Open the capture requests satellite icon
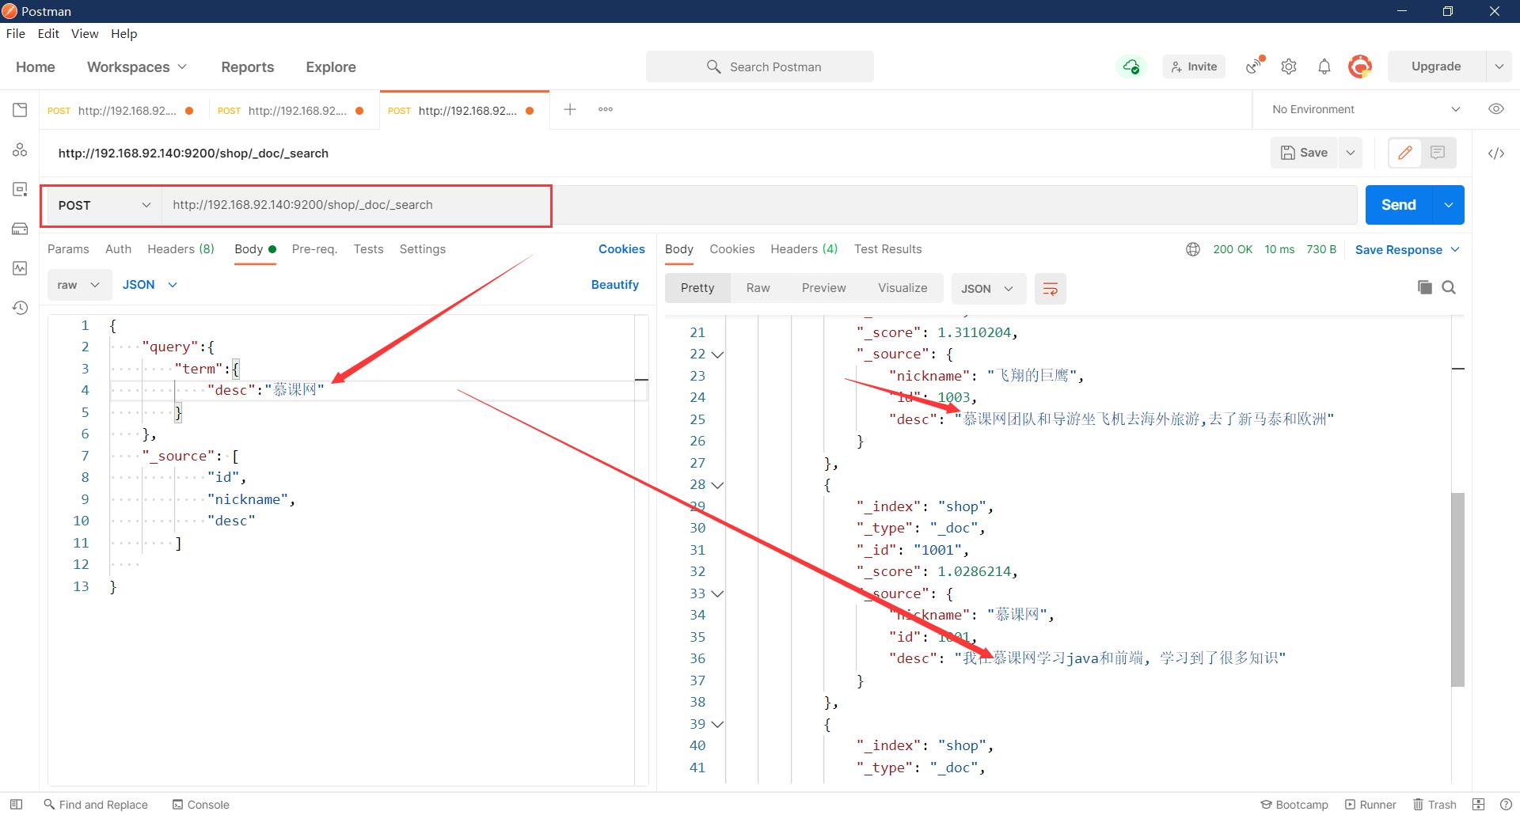 [x=1254, y=66]
